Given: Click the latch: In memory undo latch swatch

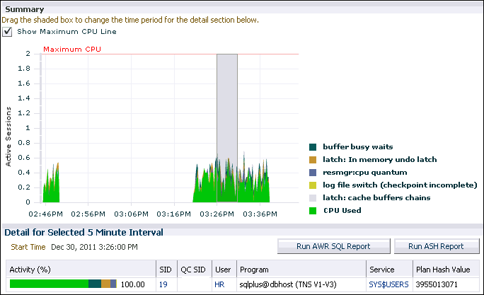Looking at the screenshot, I should click(x=312, y=159).
